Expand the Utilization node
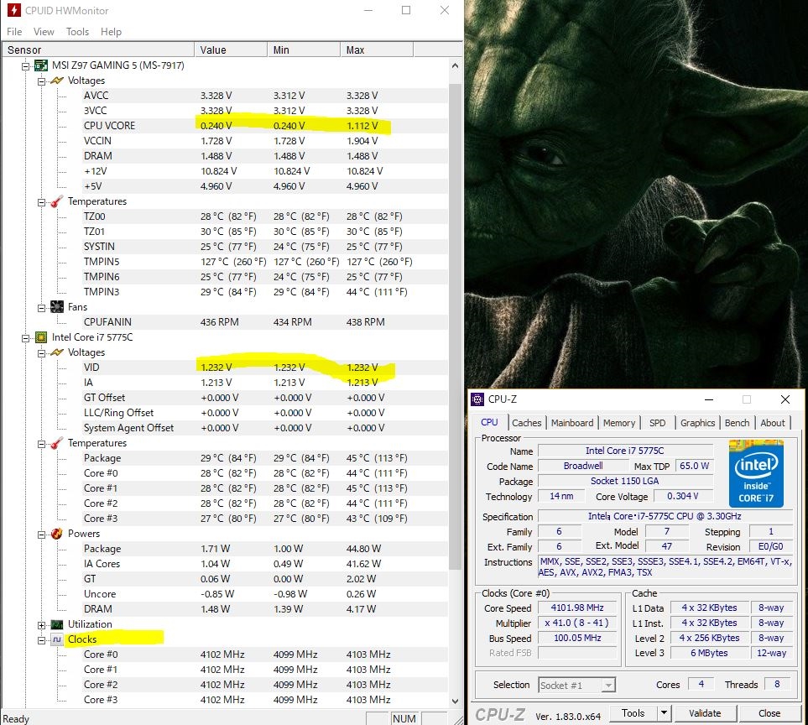This screenshot has height=725, width=808. tap(41, 625)
